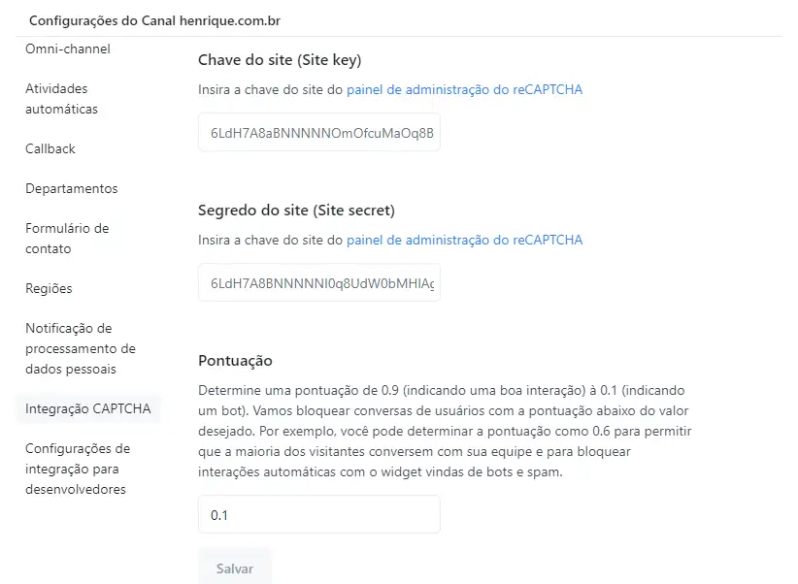Viewport: 798px width, 584px height.
Task: Focus the Chave do site input field
Action: click(319, 132)
